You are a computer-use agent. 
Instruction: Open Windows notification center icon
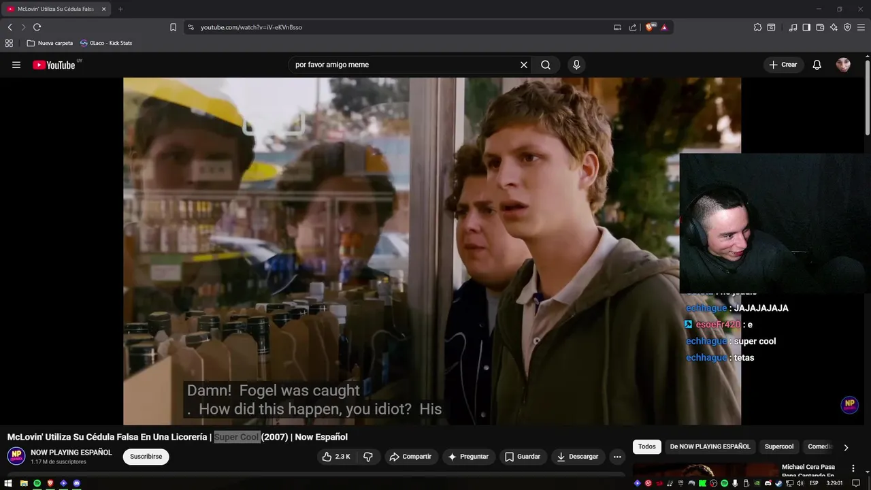(x=856, y=483)
